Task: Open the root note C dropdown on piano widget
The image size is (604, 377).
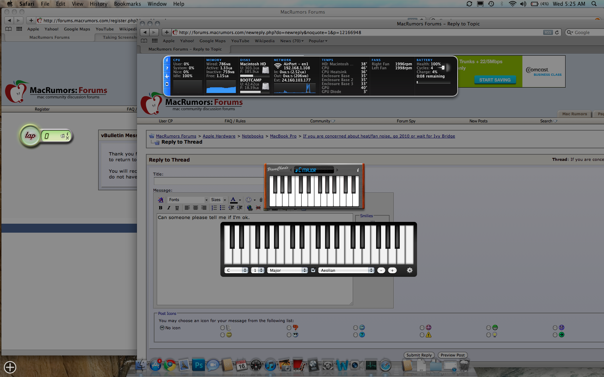Action: pyautogui.click(x=236, y=270)
